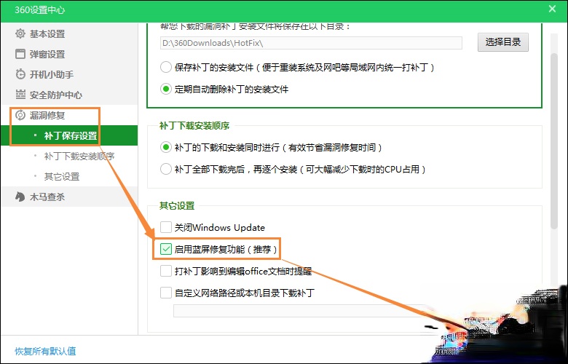Click the clock icon beside 开机小助手
The width and height of the screenshot is (568, 364).
tap(20, 74)
